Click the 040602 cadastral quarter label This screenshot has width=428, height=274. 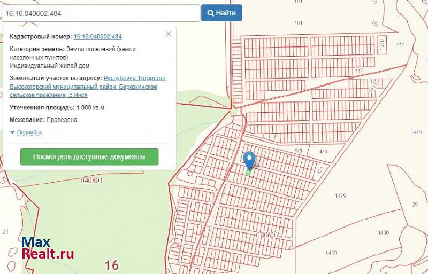(x=268, y=234)
